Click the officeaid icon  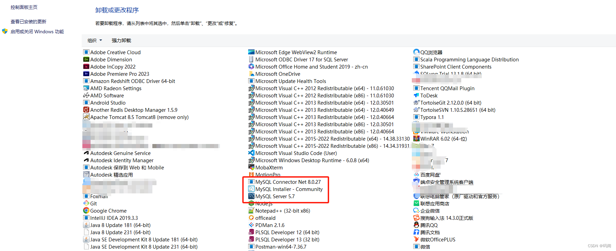click(x=251, y=218)
